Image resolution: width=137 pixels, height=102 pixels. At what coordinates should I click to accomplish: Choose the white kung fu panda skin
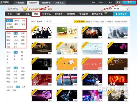[x=92, y=48]
